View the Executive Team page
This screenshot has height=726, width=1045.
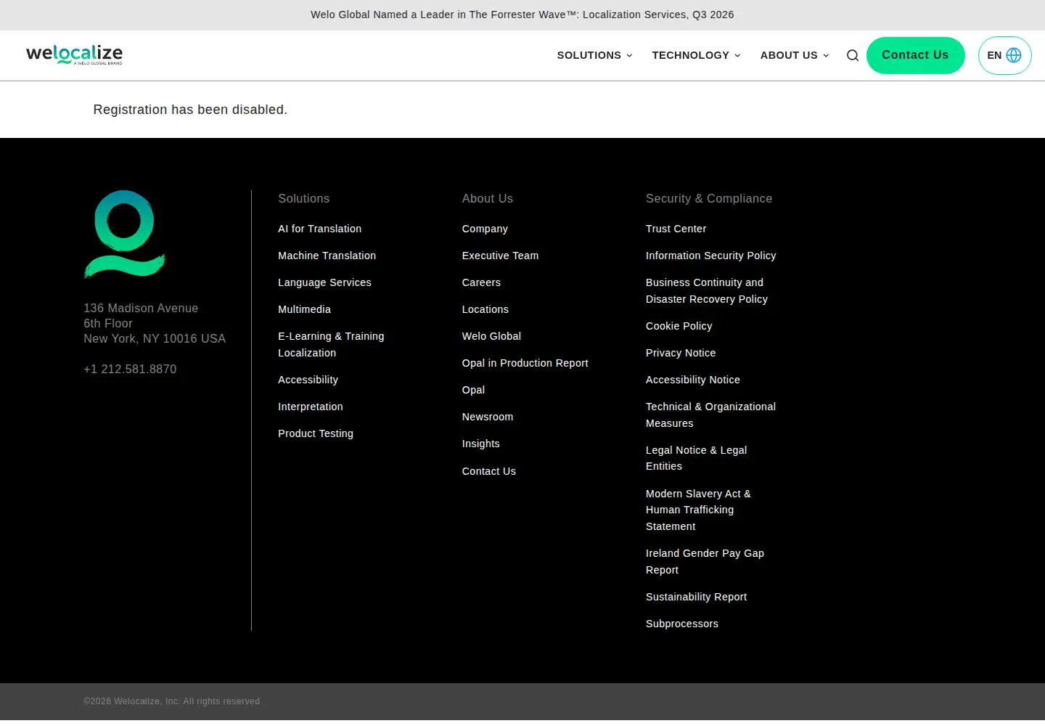[501, 256]
